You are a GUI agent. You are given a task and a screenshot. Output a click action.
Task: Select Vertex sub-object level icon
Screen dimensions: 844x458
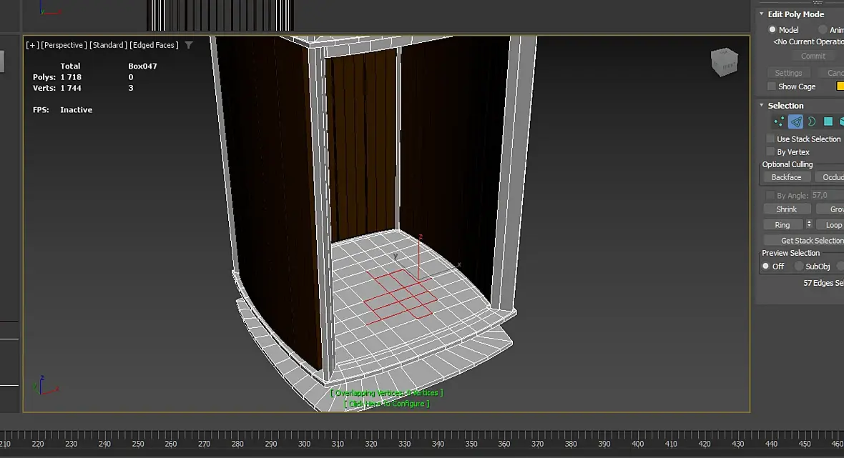pos(778,122)
